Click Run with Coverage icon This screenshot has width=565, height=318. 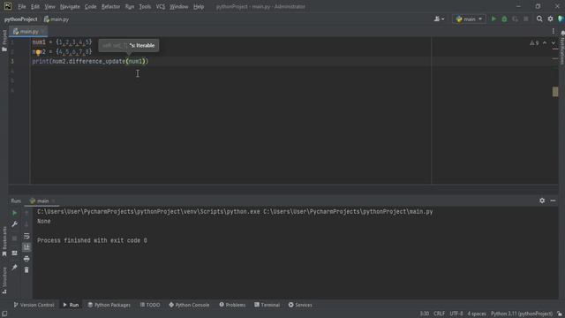pos(516,19)
